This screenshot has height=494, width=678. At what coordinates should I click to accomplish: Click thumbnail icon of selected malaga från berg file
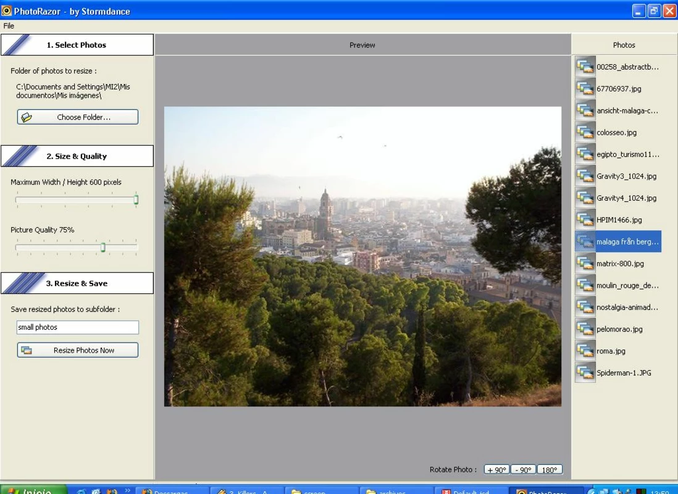coord(585,241)
